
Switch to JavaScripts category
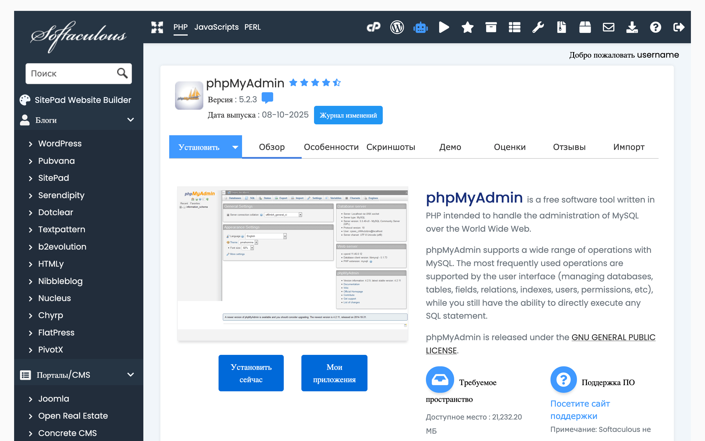pyautogui.click(x=216, y=27)
